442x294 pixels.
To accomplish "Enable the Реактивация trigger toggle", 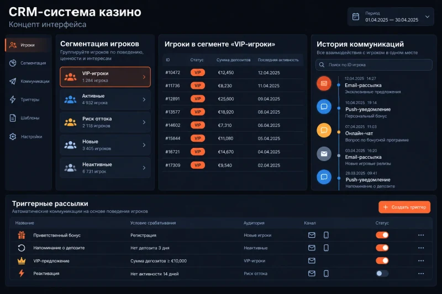I will 382,274.
